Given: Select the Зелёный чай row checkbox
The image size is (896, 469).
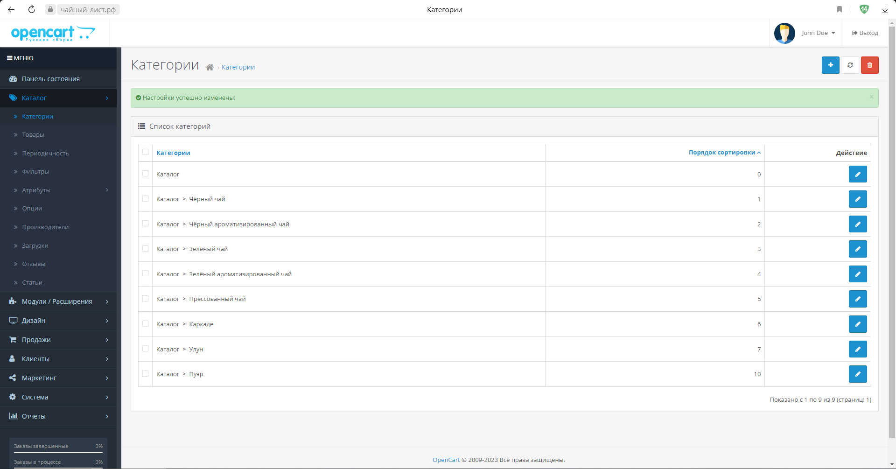Looking at the screenshot, I should pyautogui.click(x=146, y=249).
